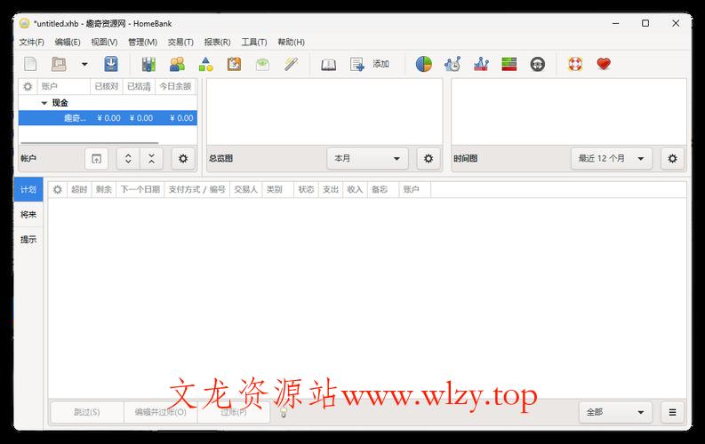
Task: Click the 交易人 column header
Action: [245, 189]
